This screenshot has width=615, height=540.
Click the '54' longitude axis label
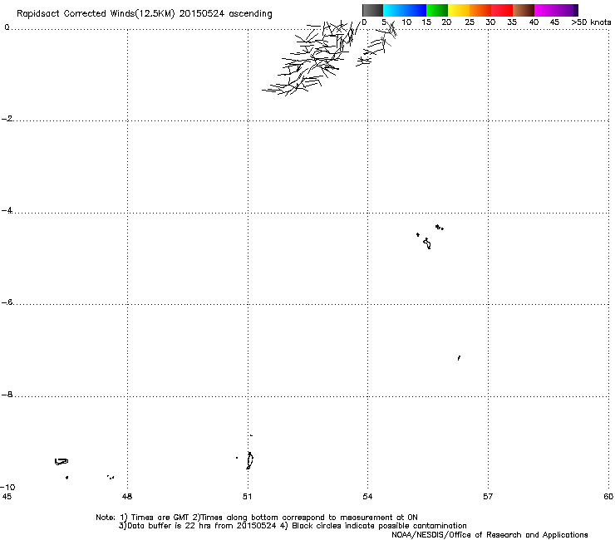point(367,497)
